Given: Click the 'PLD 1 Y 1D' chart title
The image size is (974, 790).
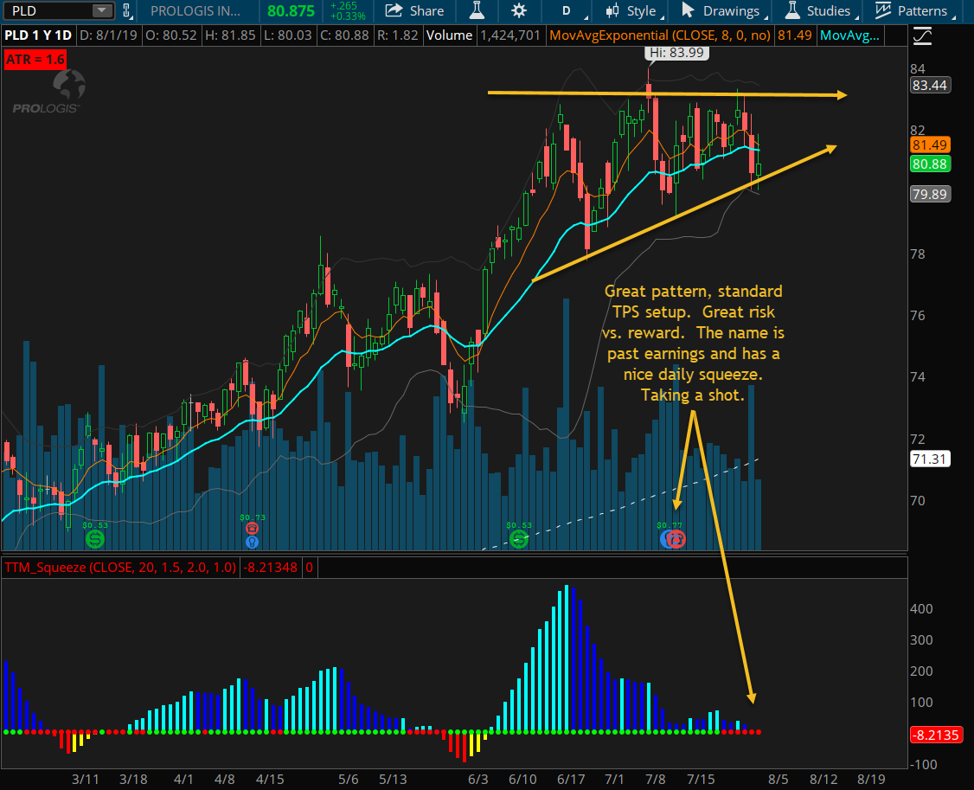Looking at the screenshot, I should [x=38, y=35].
